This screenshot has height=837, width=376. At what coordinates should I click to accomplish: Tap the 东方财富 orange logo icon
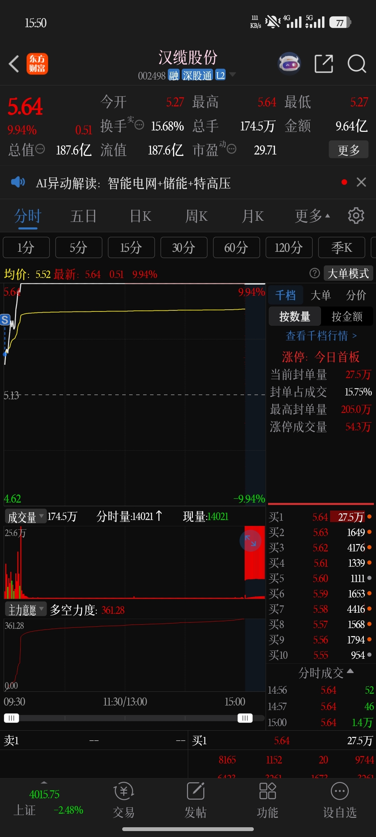point(37,64)
